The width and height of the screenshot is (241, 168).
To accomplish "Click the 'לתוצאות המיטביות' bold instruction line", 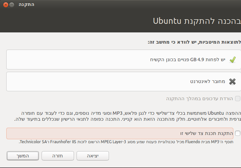I will point(194,42).
